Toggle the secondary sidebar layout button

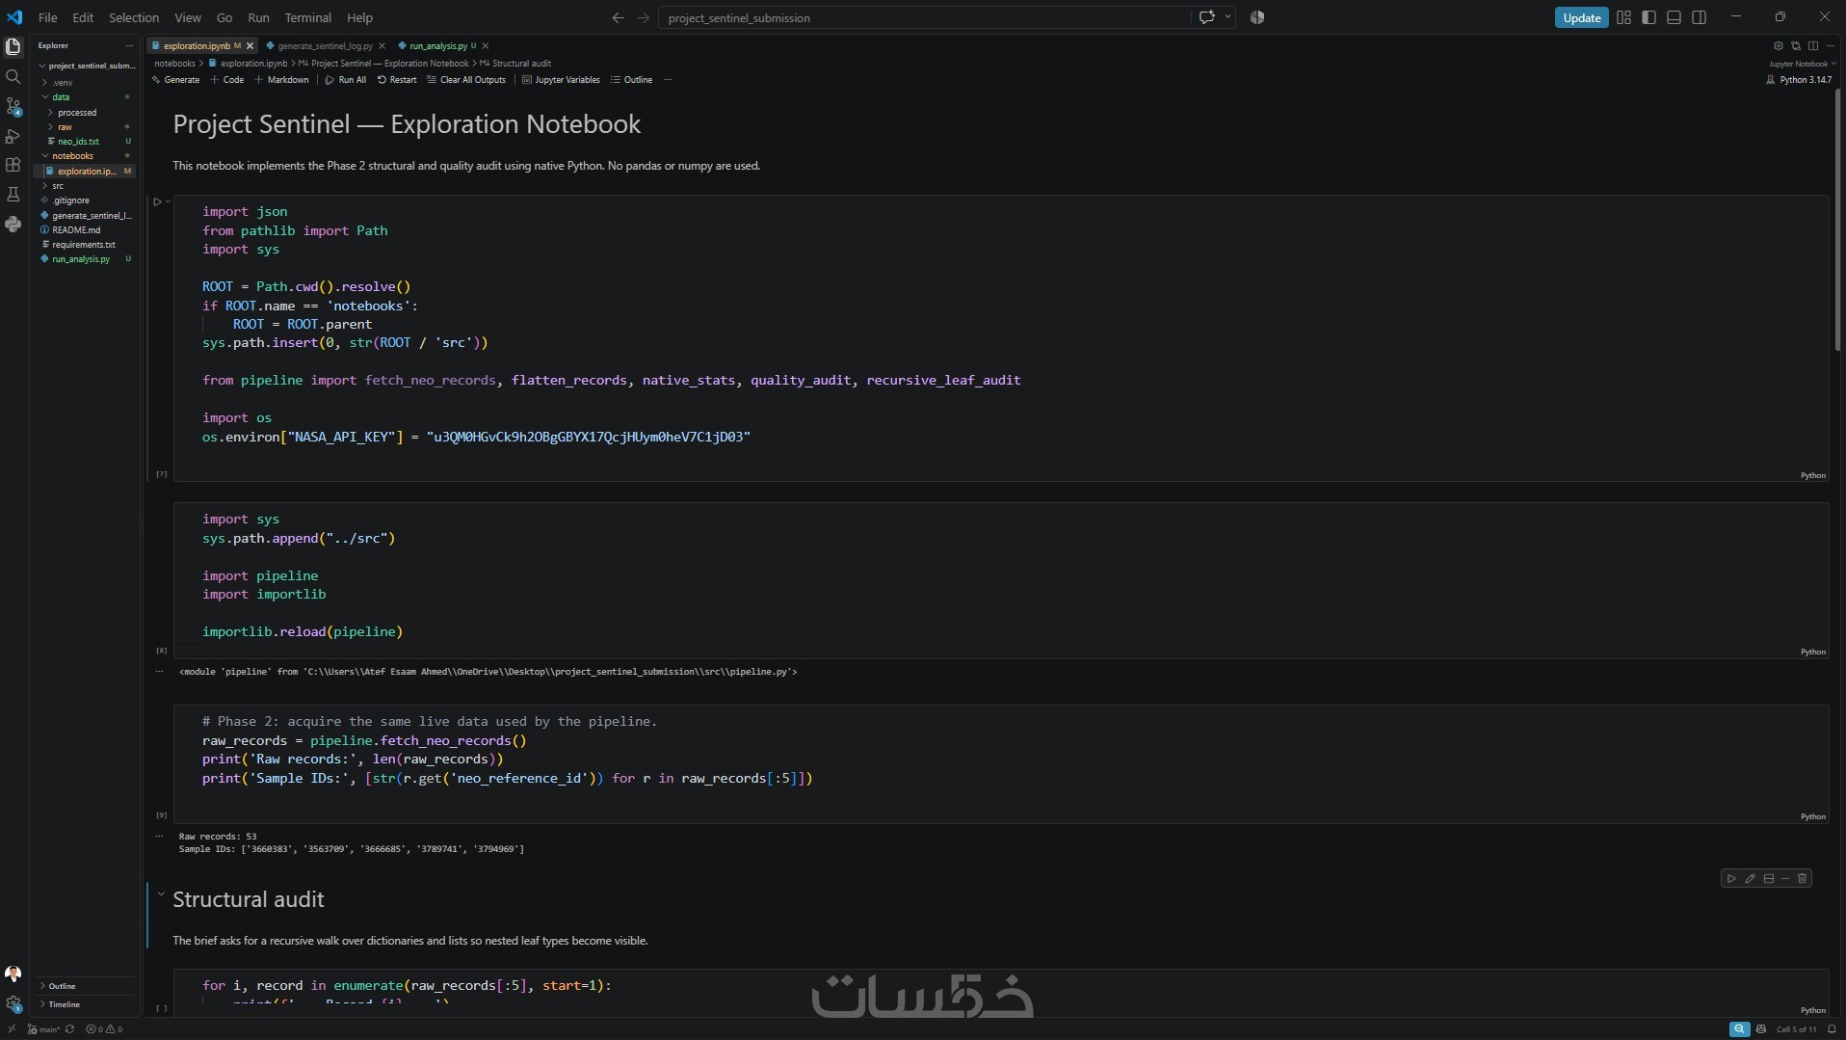[x=1700, y=17]
